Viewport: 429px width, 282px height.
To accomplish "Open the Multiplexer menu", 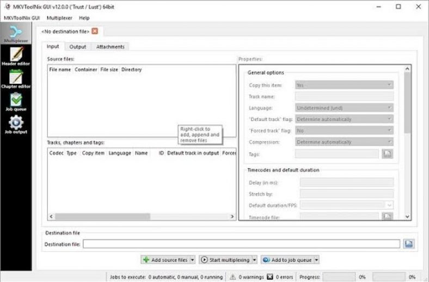I will 59,18.
